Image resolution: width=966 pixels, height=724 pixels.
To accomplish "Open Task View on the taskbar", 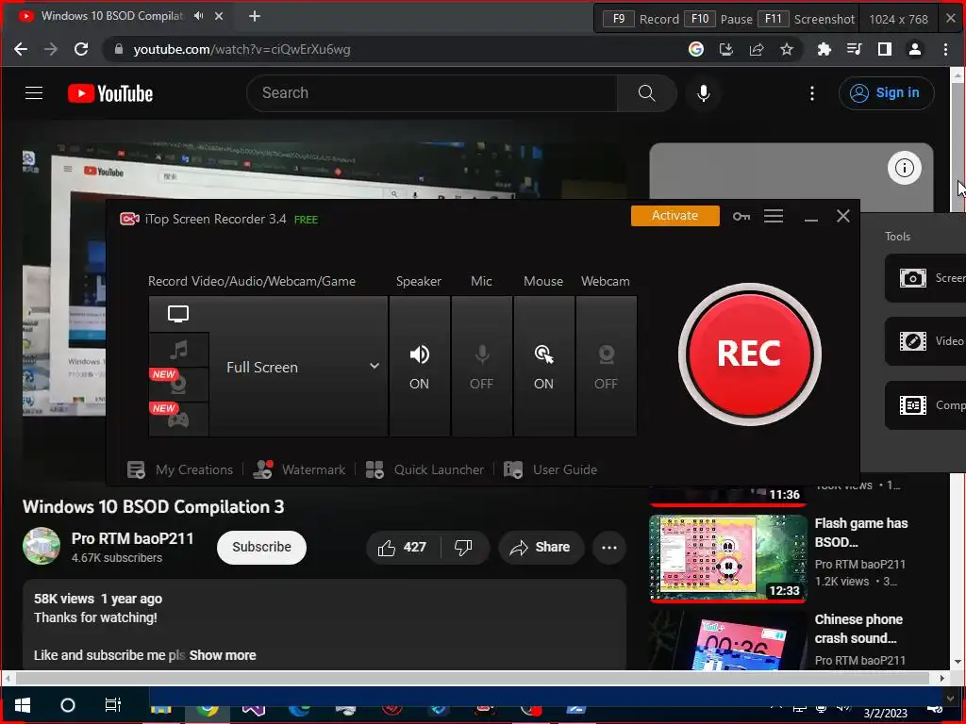I will [113, 705].
